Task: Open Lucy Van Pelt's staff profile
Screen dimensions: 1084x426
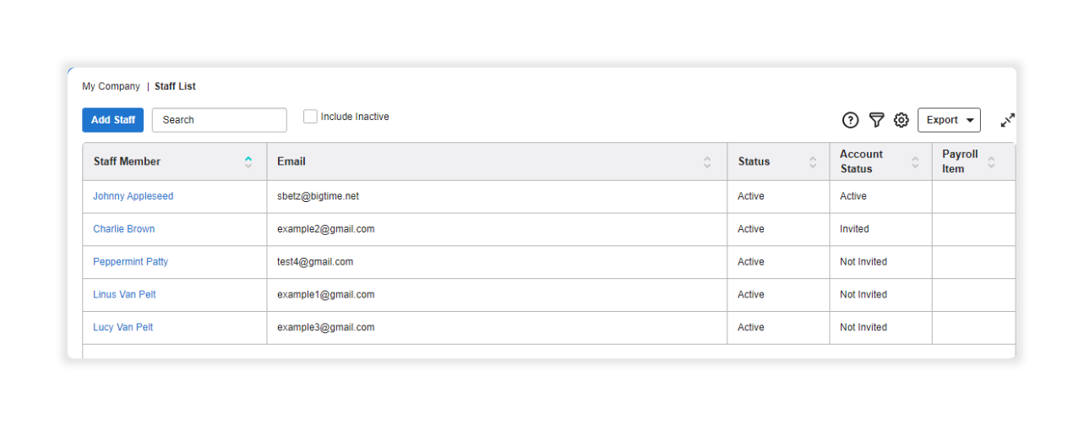Action: [x=123, y=327]
